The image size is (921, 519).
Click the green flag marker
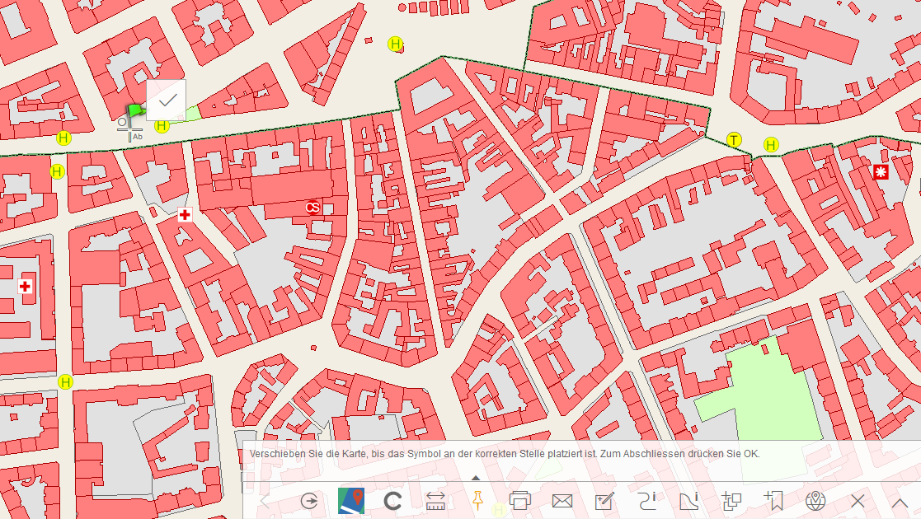pos(134,112)
